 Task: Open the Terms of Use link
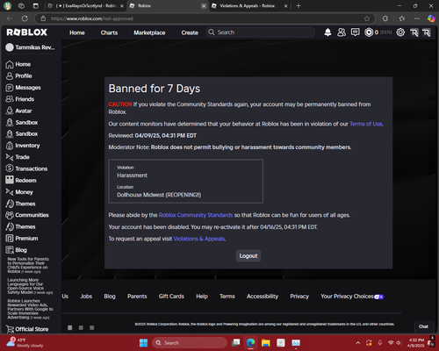tap(366, 124)
